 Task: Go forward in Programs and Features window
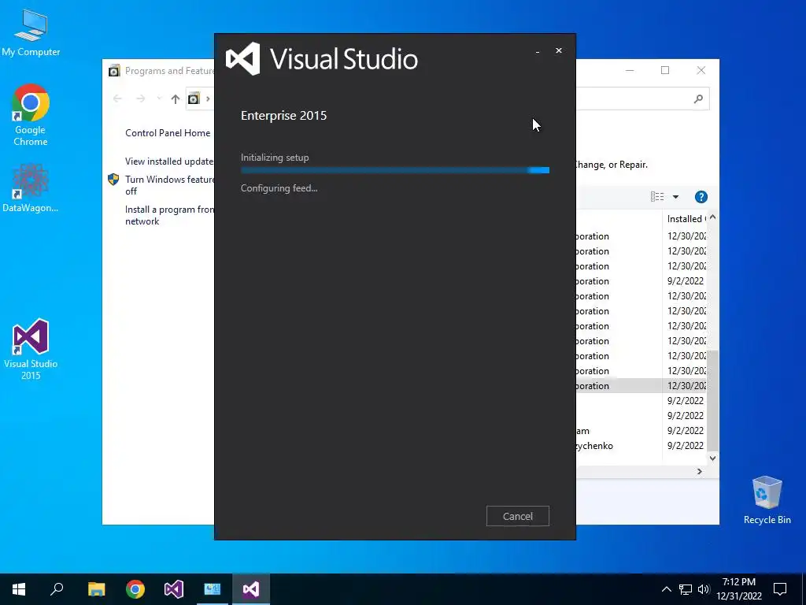point(140,98)
